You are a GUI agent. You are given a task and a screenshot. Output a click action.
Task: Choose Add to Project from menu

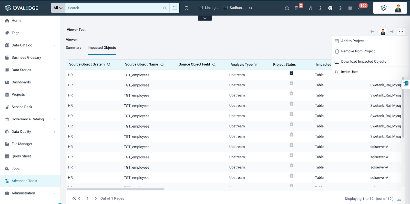tap(370, 41)
